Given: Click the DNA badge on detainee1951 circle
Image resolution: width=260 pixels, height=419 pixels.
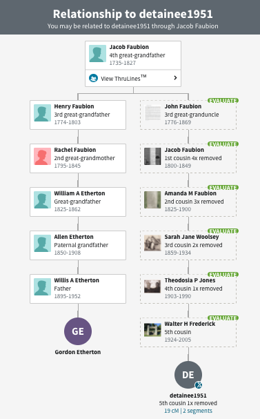Looking at the screenshot, I should (x=199, y=385).
